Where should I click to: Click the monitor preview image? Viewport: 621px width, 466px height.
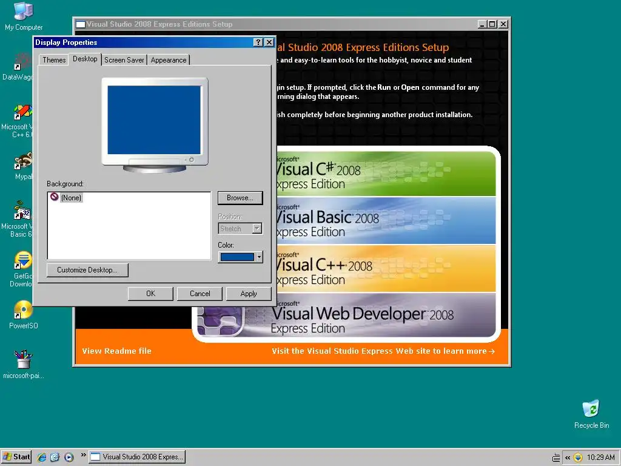[x=155, y=124]
